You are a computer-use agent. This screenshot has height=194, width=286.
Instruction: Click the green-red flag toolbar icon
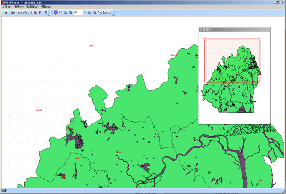coord(35,13)
